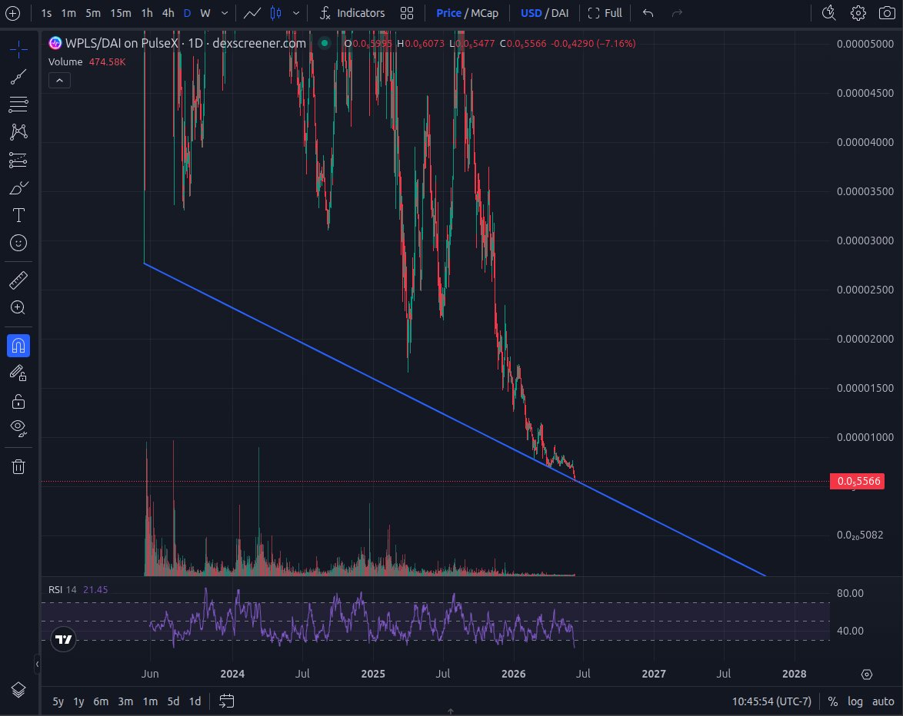The width and height of the screenshot is (903, 716).
Task: Set range to 1y
Action: 79,701
